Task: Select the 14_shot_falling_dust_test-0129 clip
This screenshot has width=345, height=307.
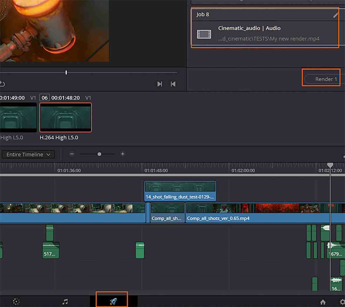Action: 180,191
